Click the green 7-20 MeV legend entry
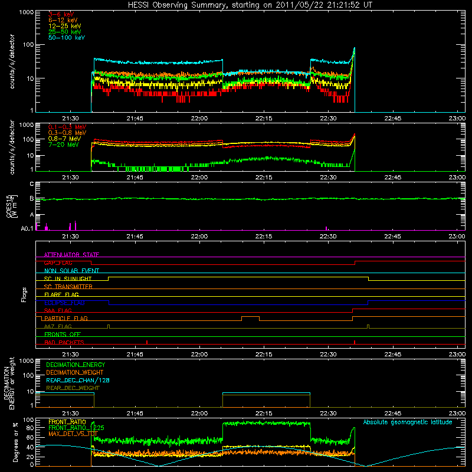Screen dimensions: 472x472 point(64,145)
